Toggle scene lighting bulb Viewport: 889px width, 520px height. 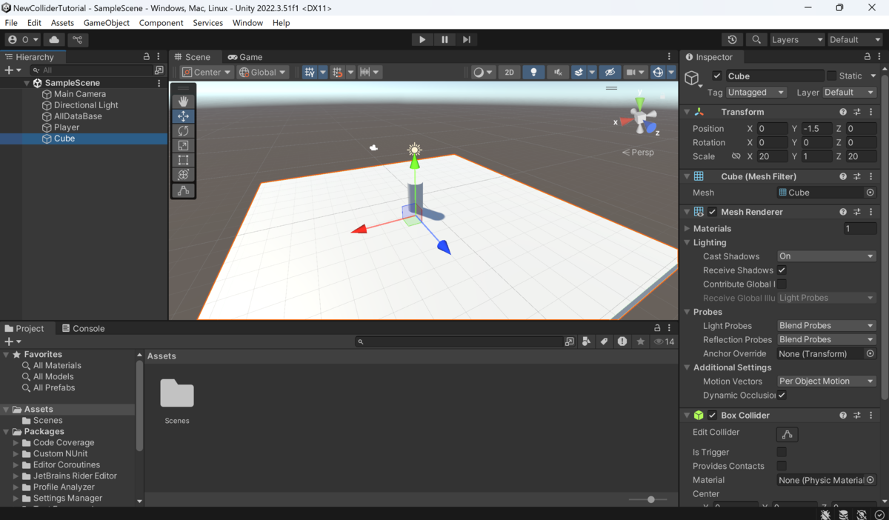coord(533,72)
